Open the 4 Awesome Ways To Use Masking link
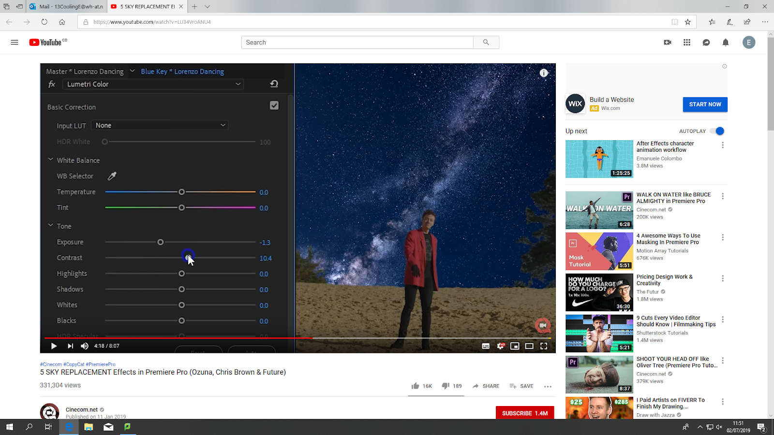This screenshot has width=774, height=435. tap(668, 239)
